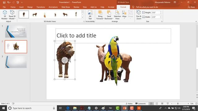
Task: Open the Align dropdown
Action: (x=124, y=15)
